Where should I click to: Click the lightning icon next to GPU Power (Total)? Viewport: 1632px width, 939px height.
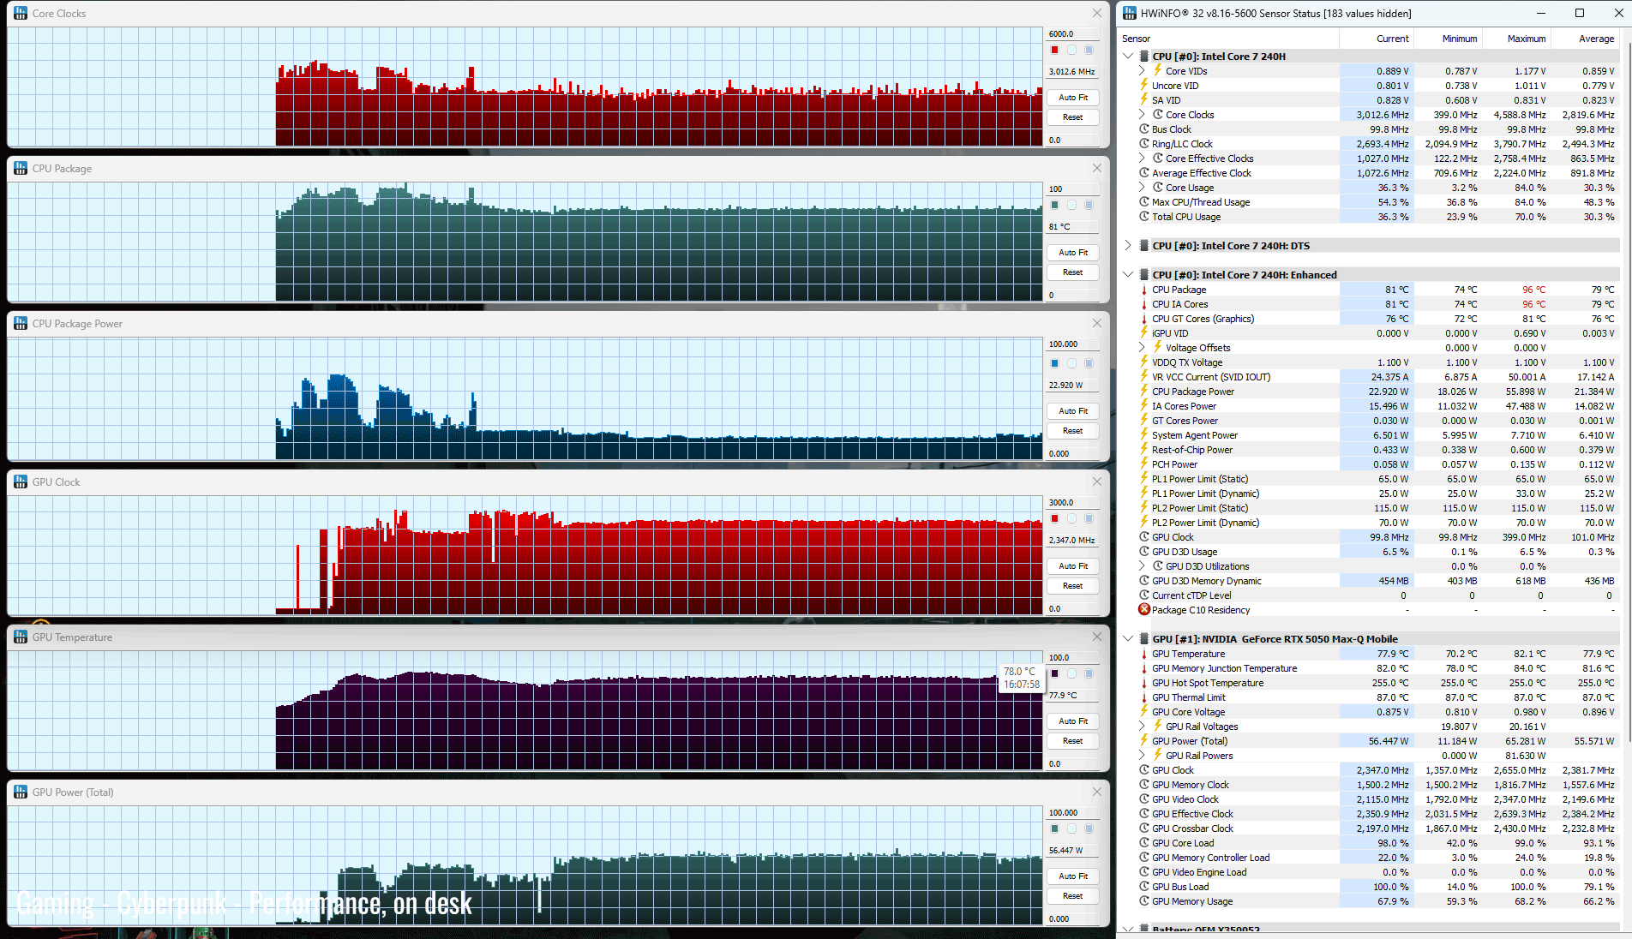click(x=1143, y=740)
